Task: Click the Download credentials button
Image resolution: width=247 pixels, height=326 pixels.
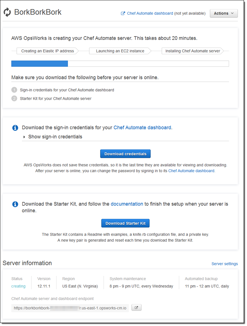Action: [x=125, y=154]
